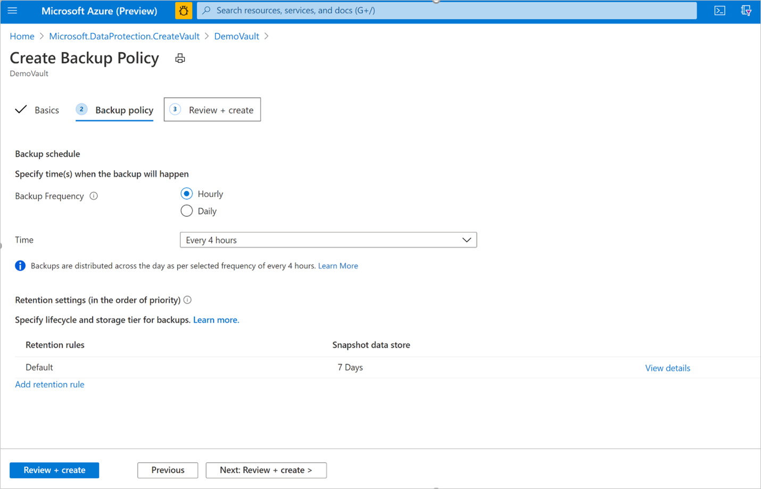The image size is (761, 489).
Task: Click the chevron after DemoVault breadcrumb
Action: [x=266, y=36]
